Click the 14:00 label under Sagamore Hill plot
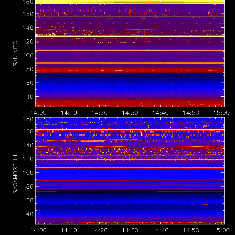 [x=38, y=230]
